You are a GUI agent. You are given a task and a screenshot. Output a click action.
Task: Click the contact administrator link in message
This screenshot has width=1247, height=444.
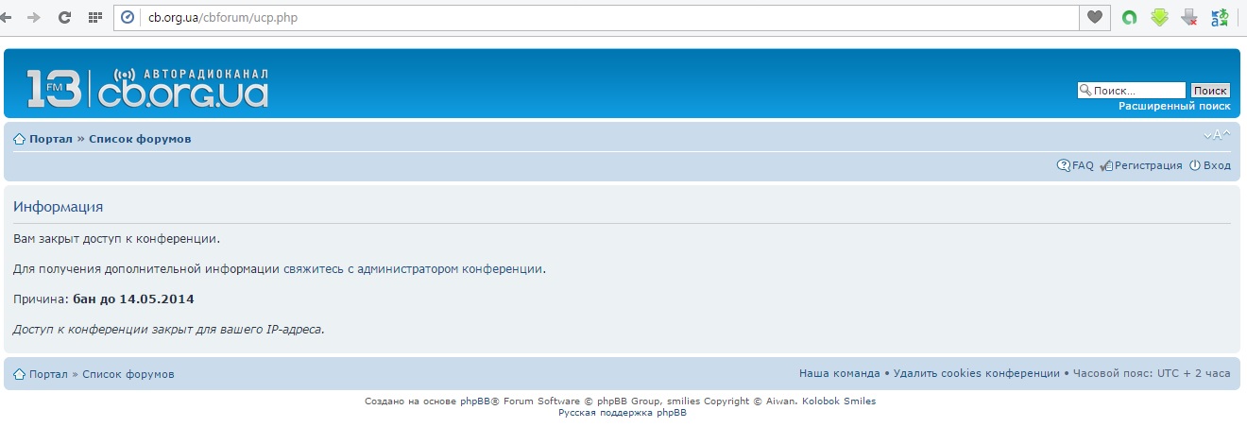click(x=413, y=269)
